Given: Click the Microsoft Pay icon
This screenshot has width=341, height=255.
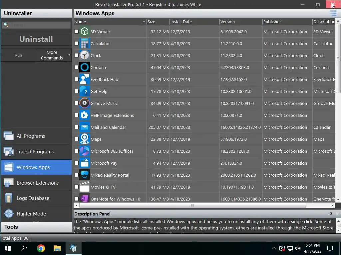Looking at the screenshot, I should click(84, 163).
